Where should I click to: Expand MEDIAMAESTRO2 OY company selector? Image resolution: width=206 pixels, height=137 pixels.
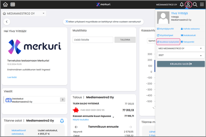pyautogui.click(x=43, y=14)
